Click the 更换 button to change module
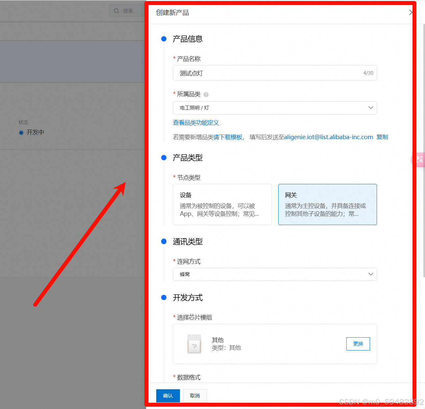This screenshot has height=409, width=425. coord(358,344)
